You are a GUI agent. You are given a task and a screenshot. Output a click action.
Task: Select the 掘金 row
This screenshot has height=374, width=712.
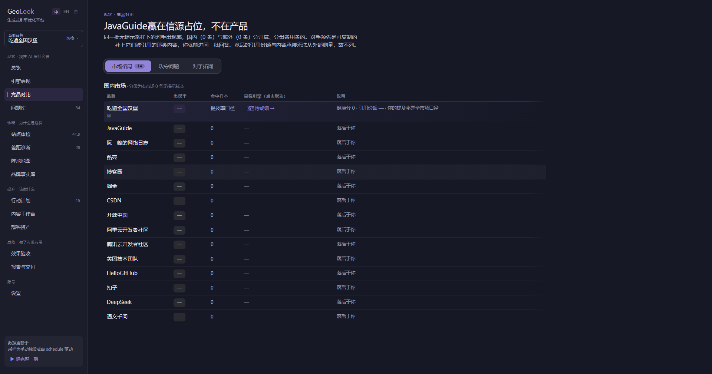325,186
